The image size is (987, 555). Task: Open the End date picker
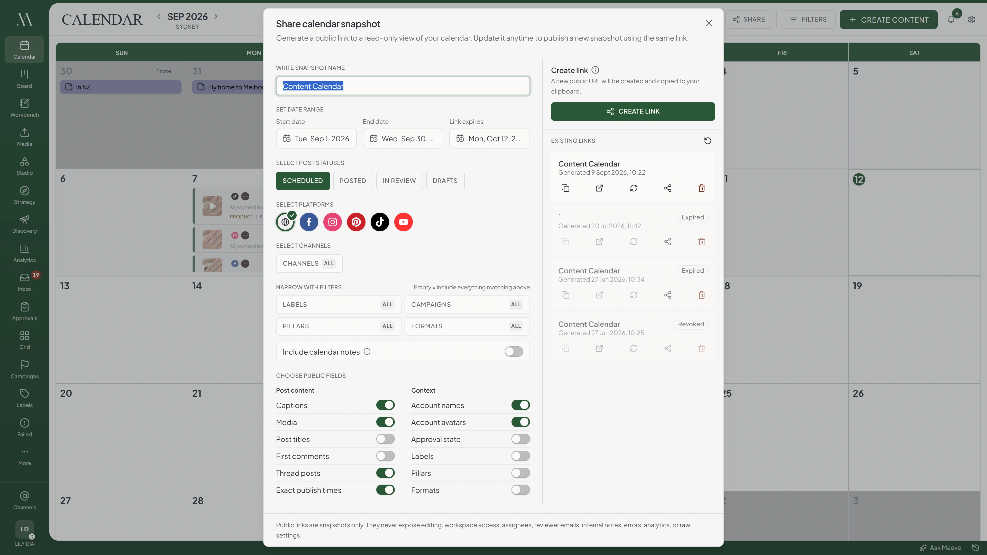403,139
